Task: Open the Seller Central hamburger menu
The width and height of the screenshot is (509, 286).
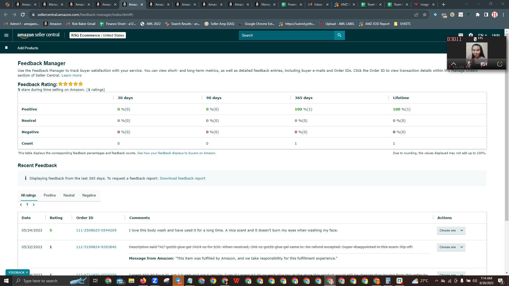Action: tap(6, 35)
